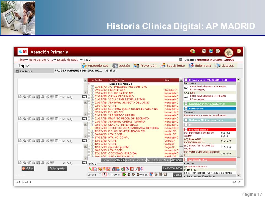265x198 pixels.
Task: Collapse the Última visita panel
Action: click(186, 80)
